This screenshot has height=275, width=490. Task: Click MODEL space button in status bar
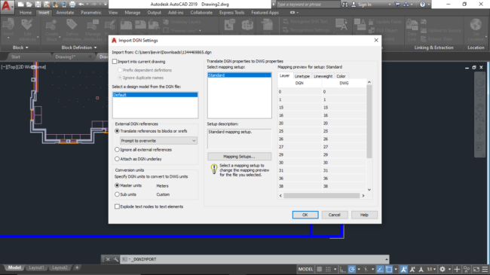click(305, 269)
